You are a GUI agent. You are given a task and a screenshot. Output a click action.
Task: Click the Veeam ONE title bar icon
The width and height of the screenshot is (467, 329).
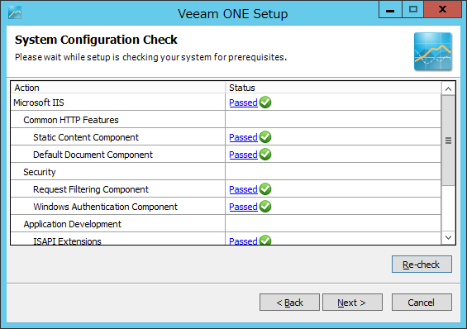coord(15,12)
